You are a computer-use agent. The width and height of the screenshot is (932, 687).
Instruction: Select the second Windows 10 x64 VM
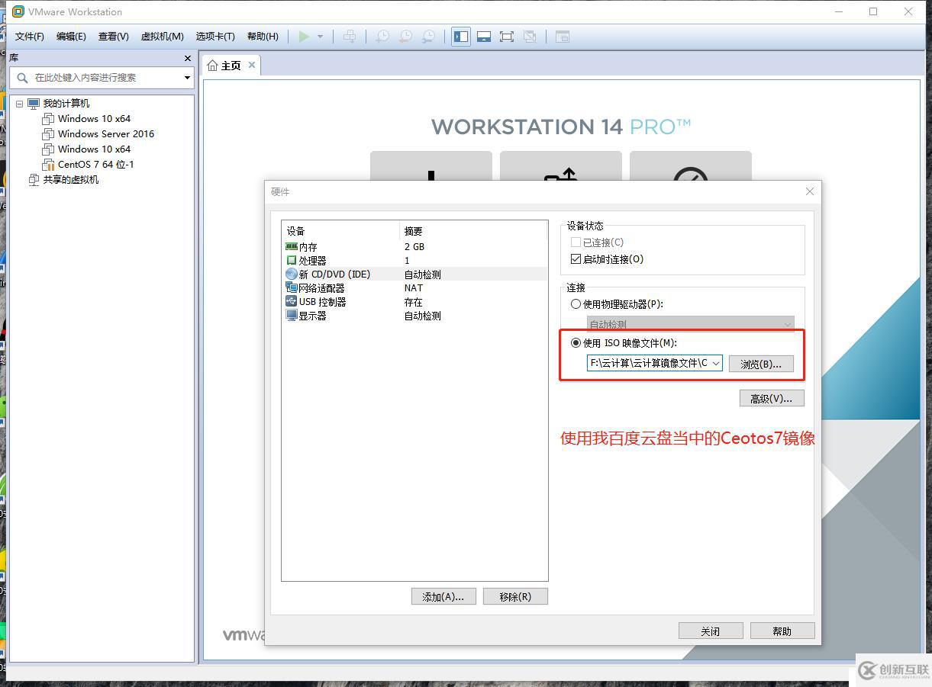[94, 149]
